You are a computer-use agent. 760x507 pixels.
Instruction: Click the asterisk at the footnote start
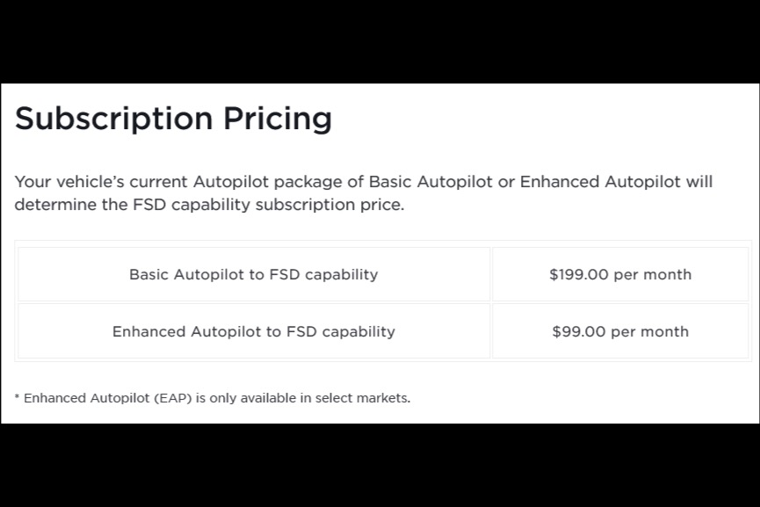coord(17,397)
